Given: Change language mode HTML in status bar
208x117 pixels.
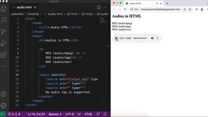Looking at the screenshot, I should (x=88, y=114).
